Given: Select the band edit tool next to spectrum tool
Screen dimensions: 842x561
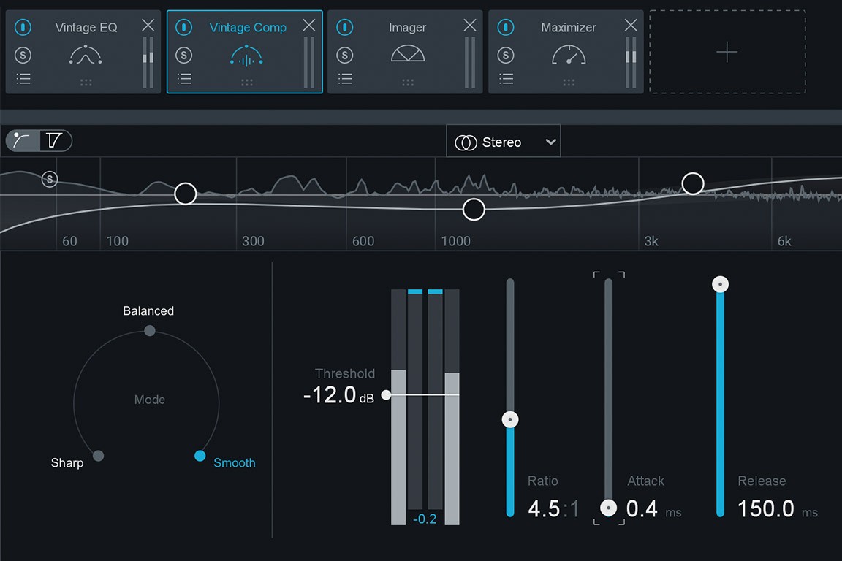Looking at the screenshot, I should [54, 140].
